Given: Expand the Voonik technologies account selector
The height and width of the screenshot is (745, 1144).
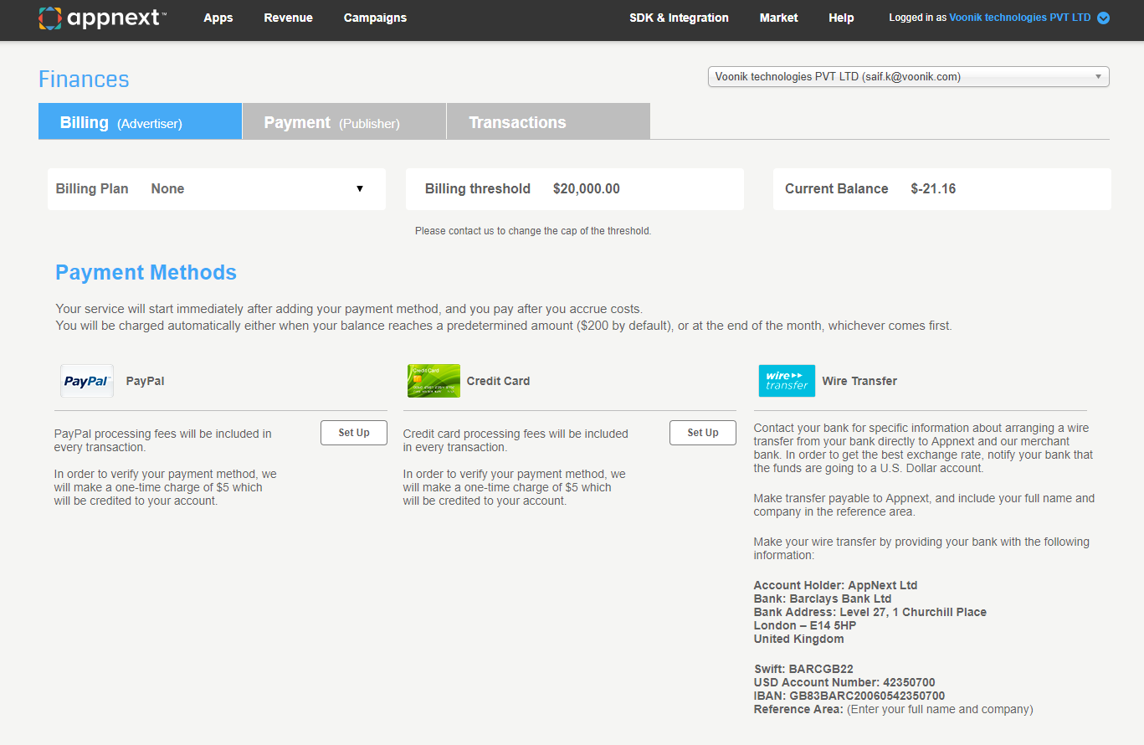Looking at the screenshot, I should point(909,77).
